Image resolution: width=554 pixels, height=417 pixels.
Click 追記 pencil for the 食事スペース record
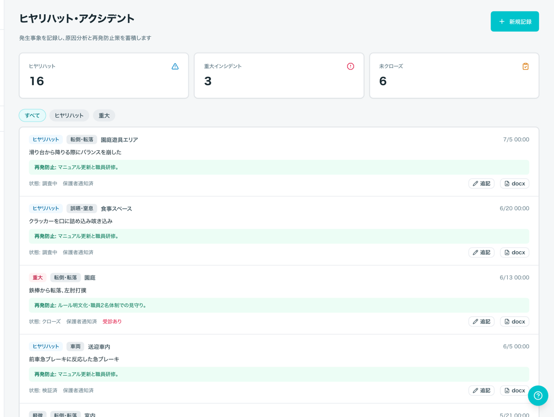[481, 253]
